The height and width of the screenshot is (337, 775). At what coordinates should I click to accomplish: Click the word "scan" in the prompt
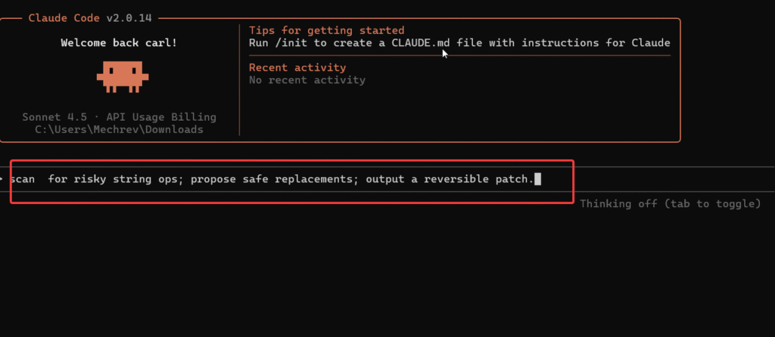point(25,179)
